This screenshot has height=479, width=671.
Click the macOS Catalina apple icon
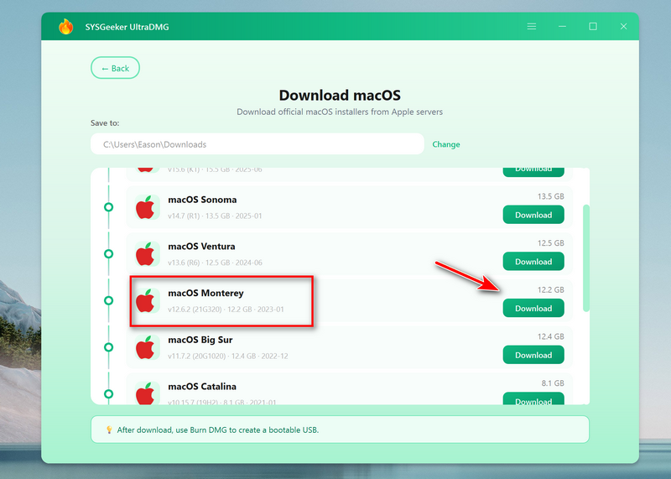tap(147, 393)
